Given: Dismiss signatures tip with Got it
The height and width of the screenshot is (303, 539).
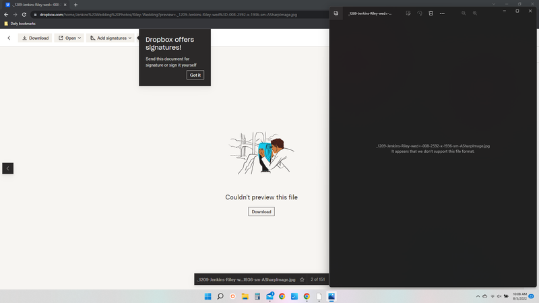Looking at the screenshot, I should [x=195, y=75].
